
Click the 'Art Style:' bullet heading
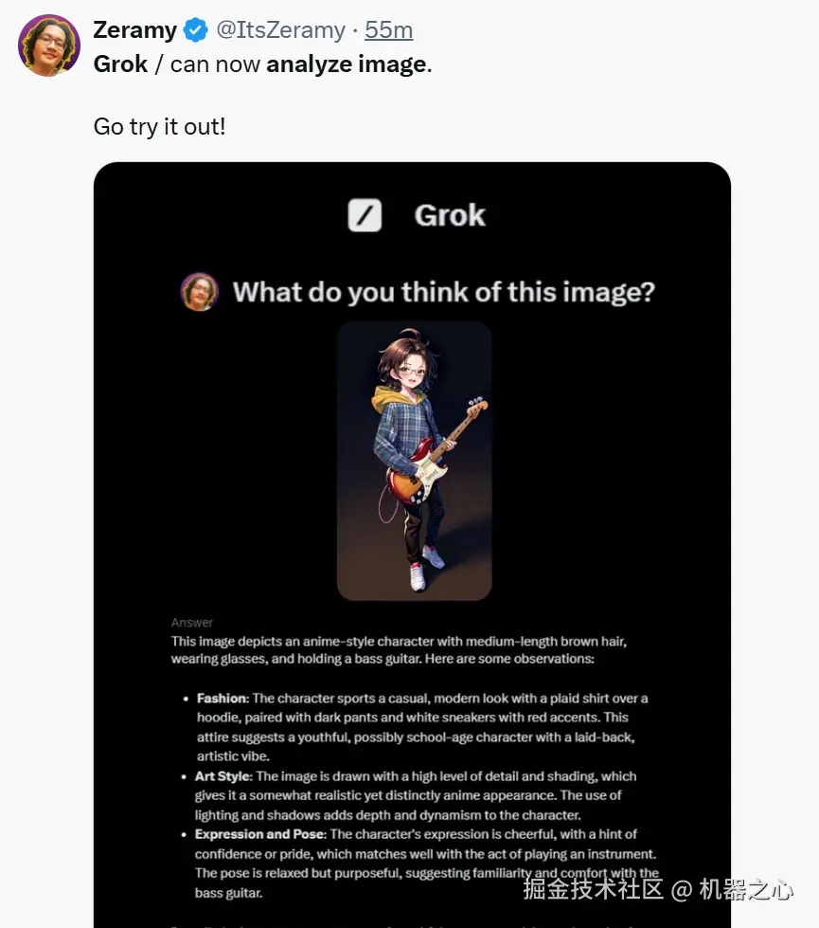coord(223,776)
